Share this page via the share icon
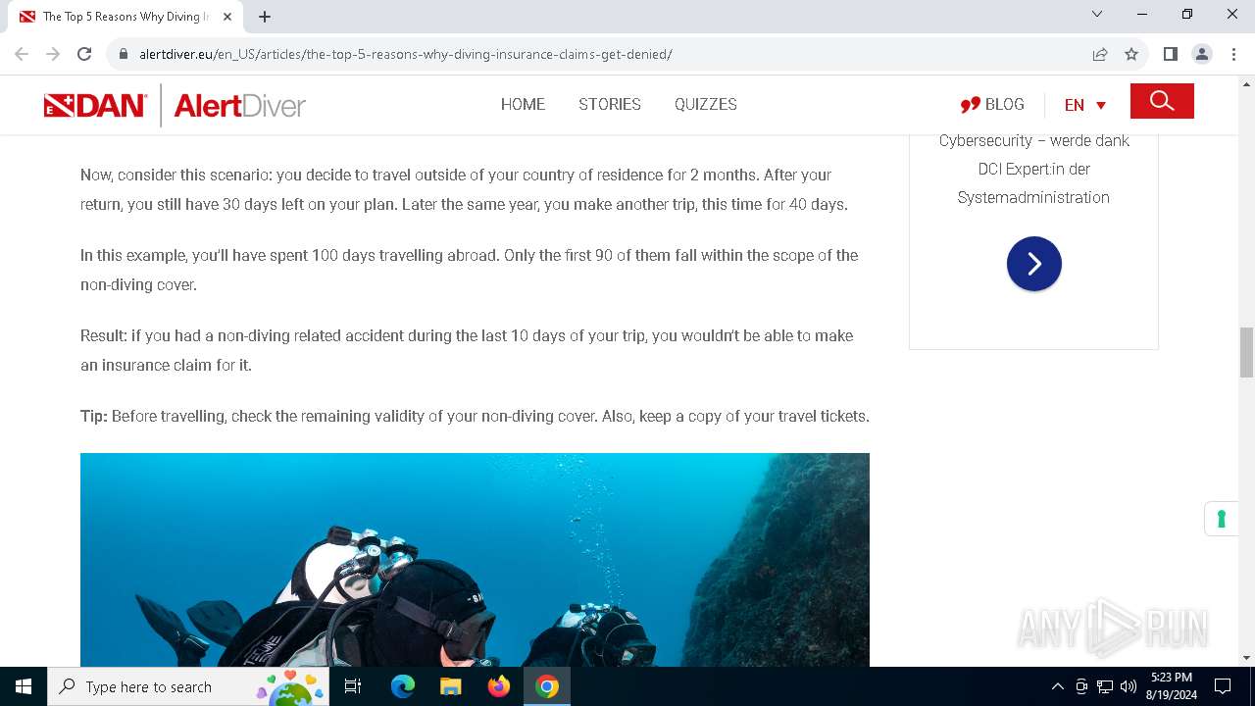The width and height of the screenshot is (1255, 706). (x=1100, y=54)
